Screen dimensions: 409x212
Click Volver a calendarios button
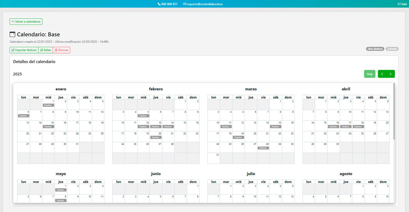pyautogui.click(x=26, y=22)
